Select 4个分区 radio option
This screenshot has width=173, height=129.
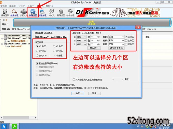click(58, 46)
